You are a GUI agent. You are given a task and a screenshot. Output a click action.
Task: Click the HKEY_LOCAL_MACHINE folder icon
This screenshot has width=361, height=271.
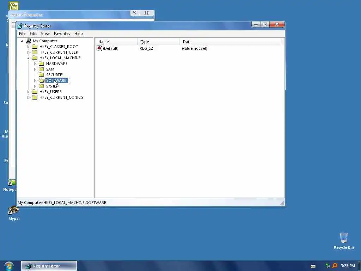click(35, 58)
